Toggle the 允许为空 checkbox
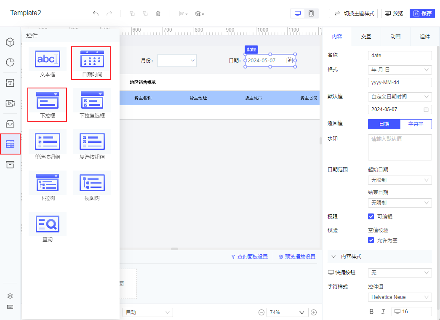 [x=371, y=240]
